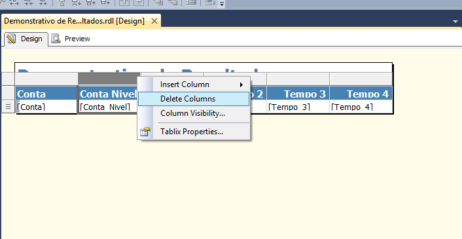Click the increase vertical spacing toolbar icon
The width and height of the screenshot is (462, 239).
tap(76, 3)
